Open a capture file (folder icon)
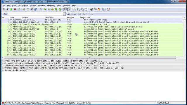Screen dimensions: 187x105 (24, 9)
